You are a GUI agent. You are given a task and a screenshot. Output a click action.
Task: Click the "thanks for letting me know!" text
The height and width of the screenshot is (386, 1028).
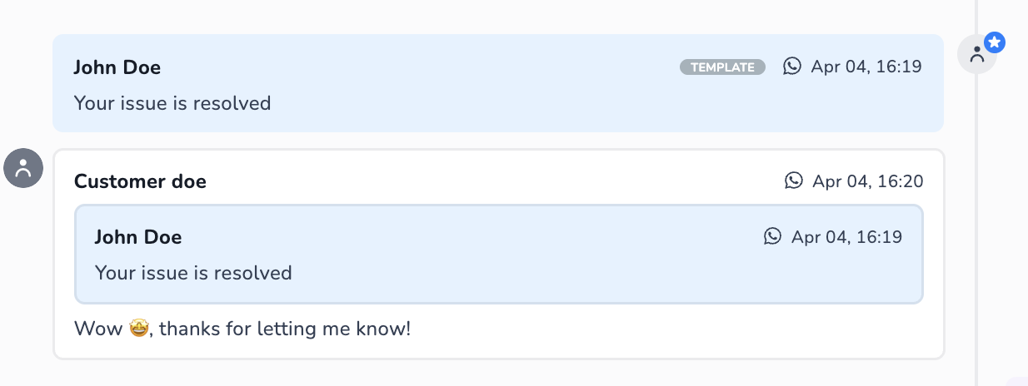pos(285,329)
